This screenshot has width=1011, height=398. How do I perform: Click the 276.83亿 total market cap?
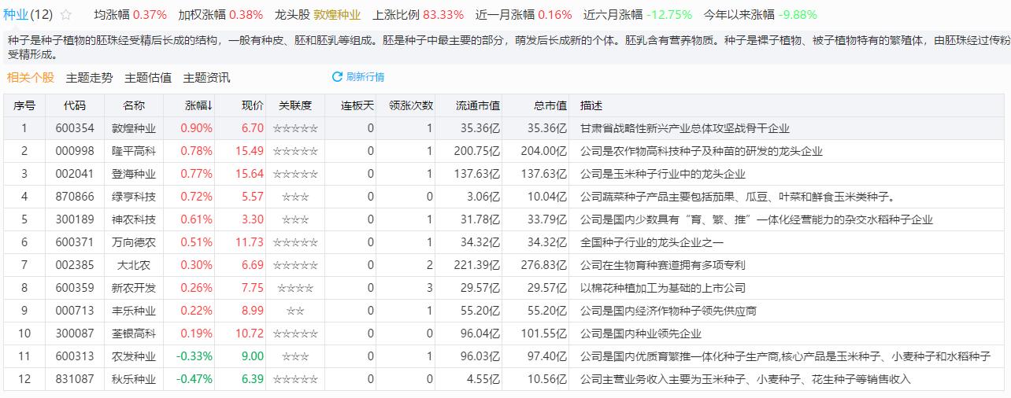click(544, 265)
